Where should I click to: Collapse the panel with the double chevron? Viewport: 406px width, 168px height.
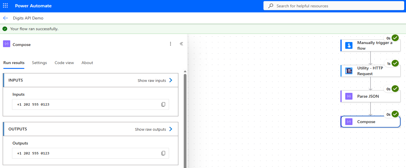pyautogui.click(x=181, y=44)
